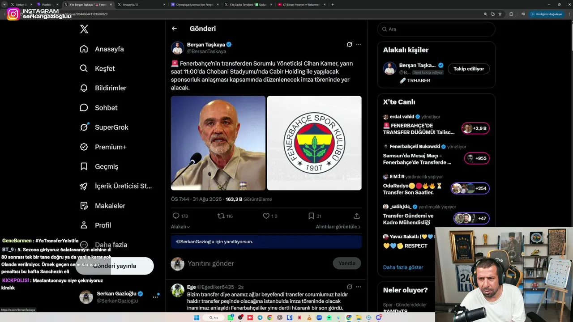
Task: Click the reply icon with 178 replies
Action: tap(176, 216)
